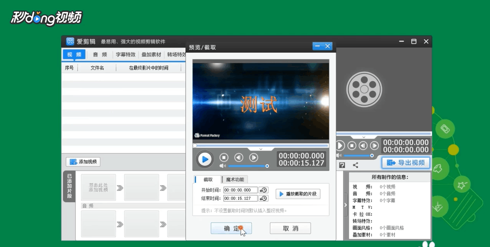This screenshot has height=247, width=490.
Task: Set end time with clock icon beside 结束时间
Action: [x=264, y=198]
